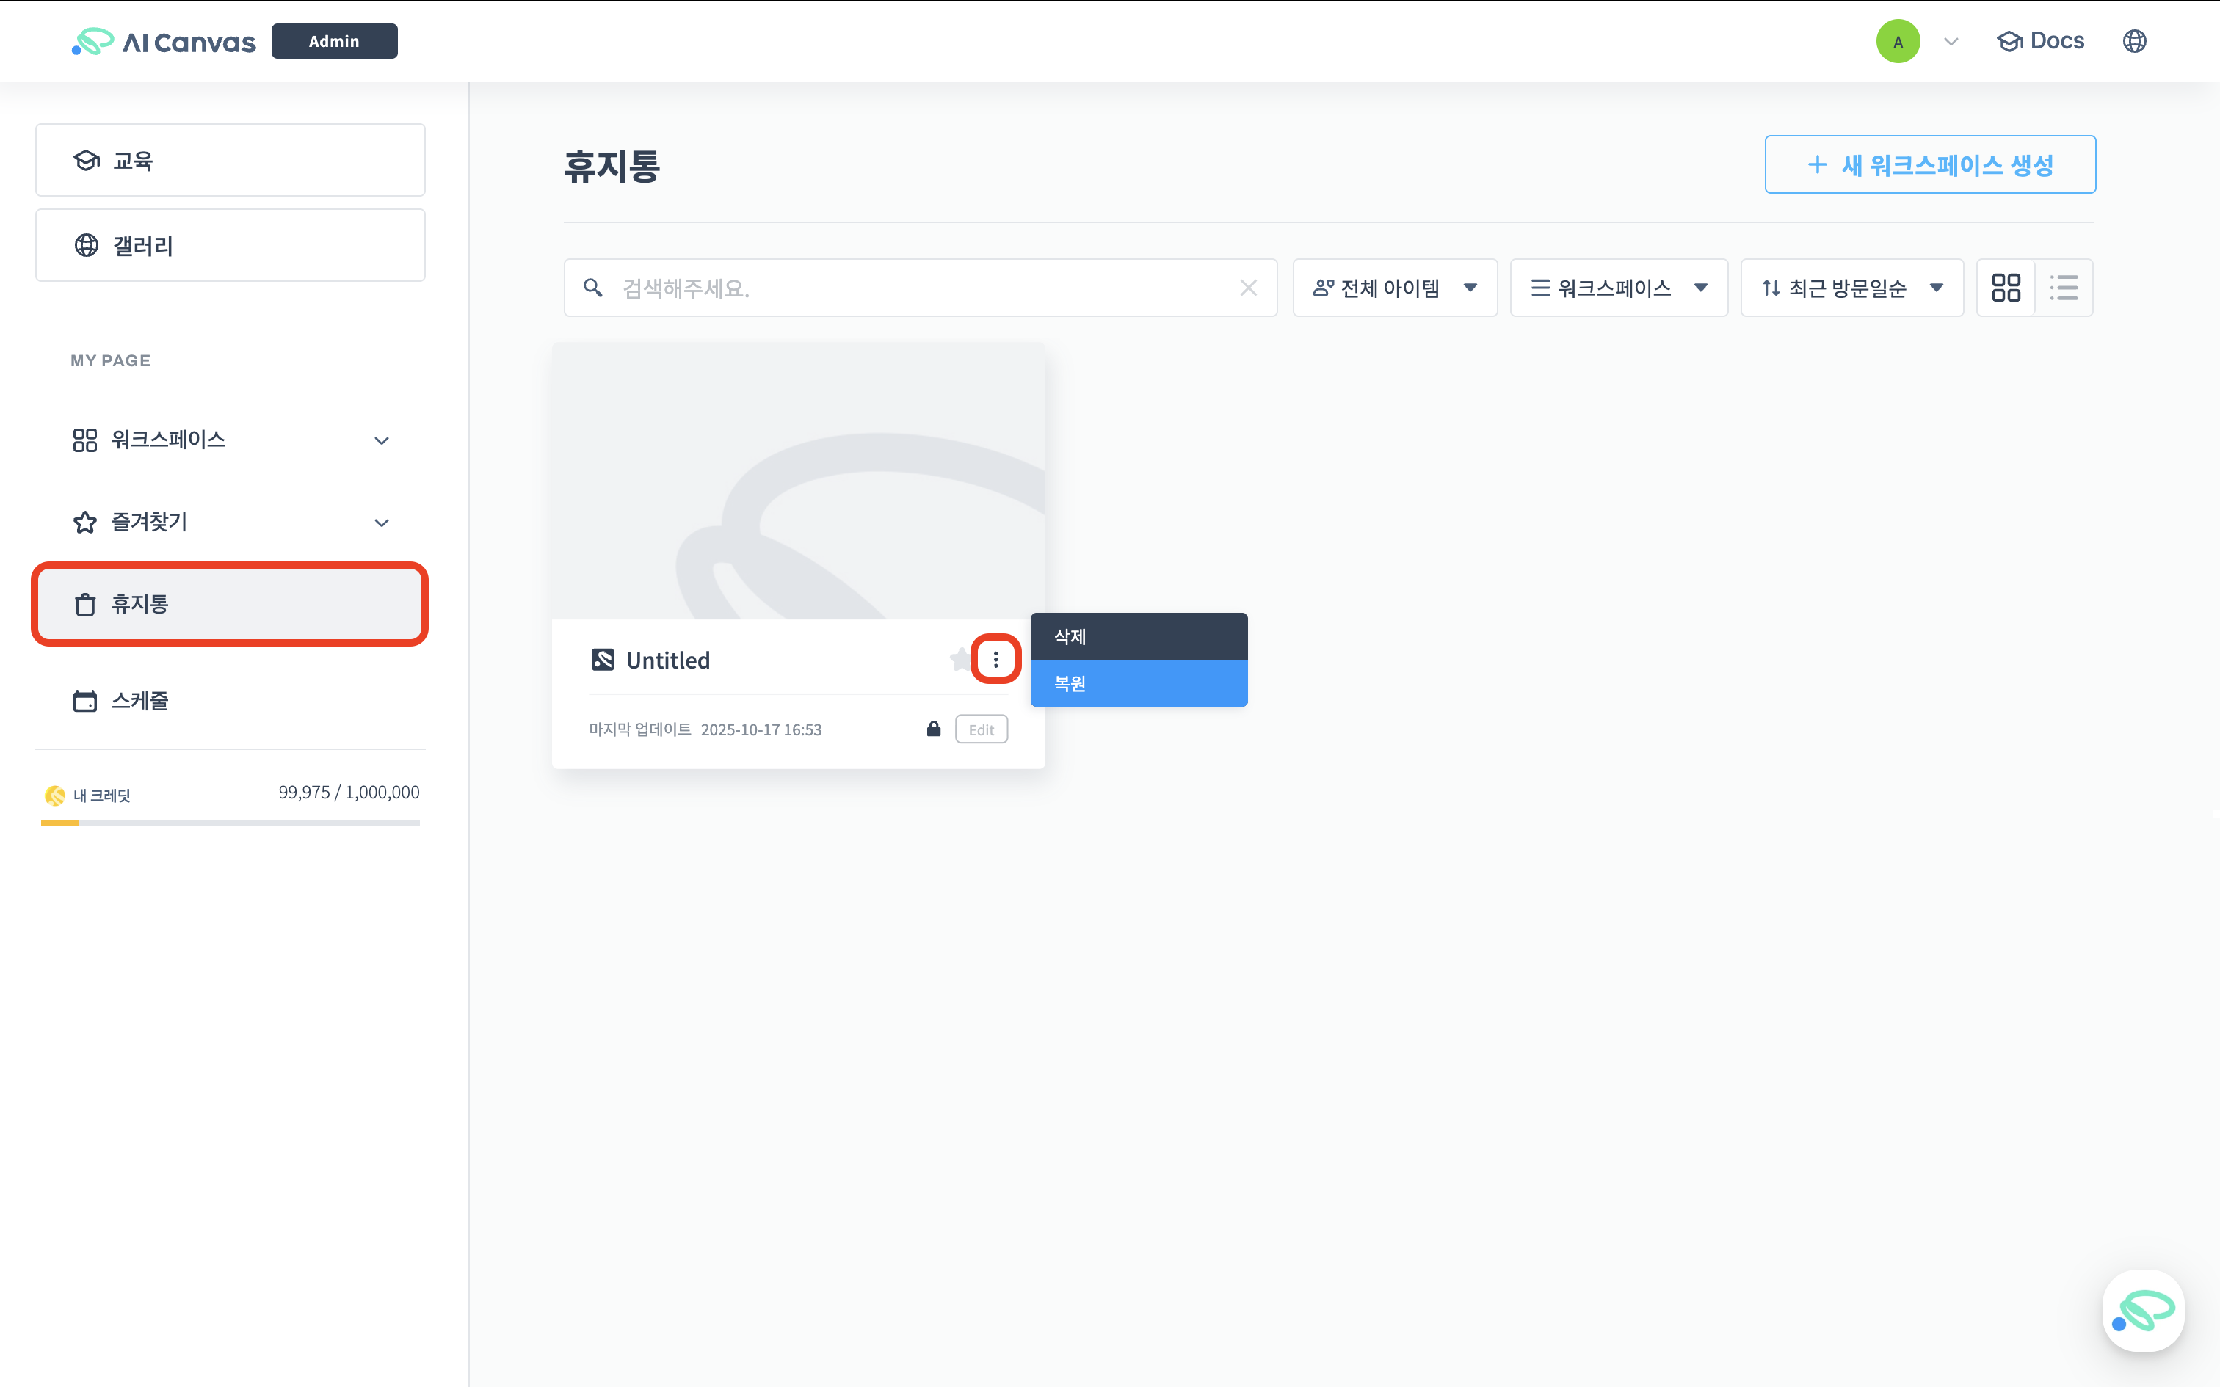Select 복원 from the context menu

pyautogui.click(x=1139, y=683)
